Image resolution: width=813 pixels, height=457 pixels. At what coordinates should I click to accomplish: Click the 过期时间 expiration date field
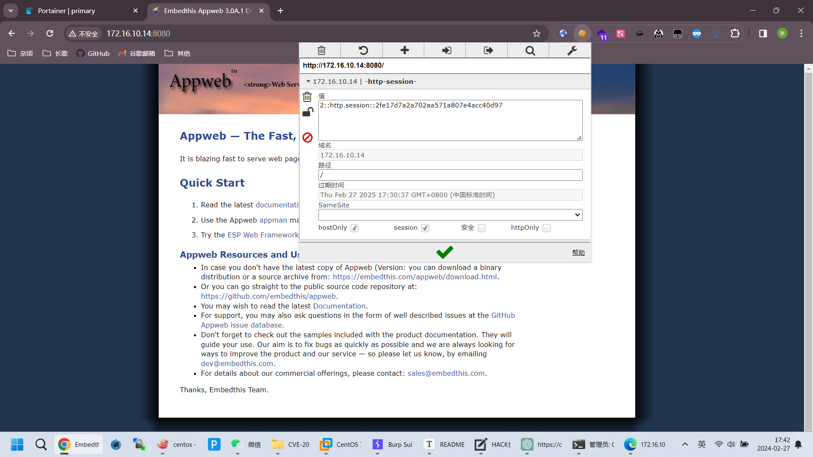[x=450, y=195]
